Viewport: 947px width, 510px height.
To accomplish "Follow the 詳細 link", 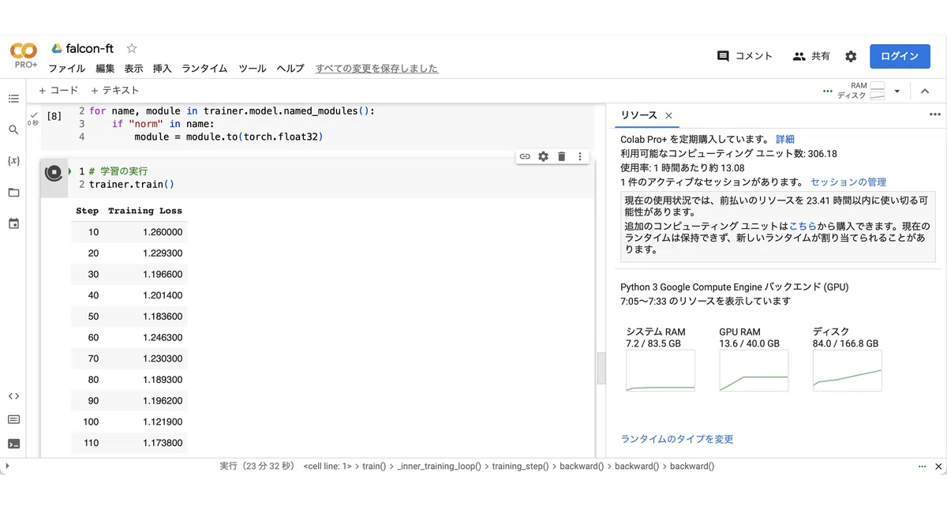I will pyautogui.click(x=785, y=139).
